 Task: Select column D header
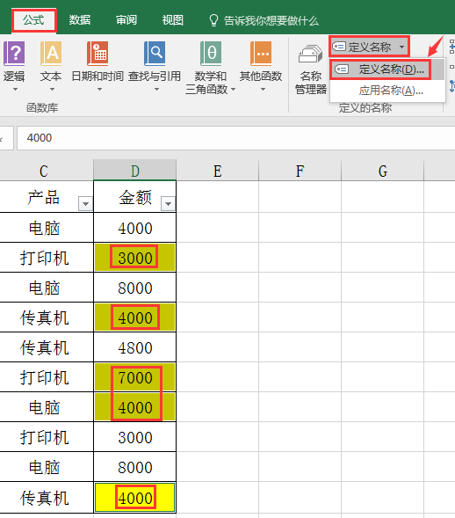[135, 171]
